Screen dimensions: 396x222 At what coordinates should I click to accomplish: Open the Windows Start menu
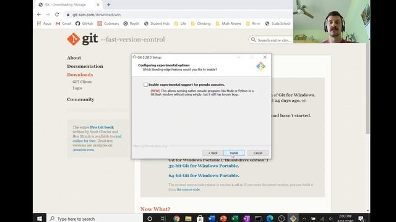click(40, 218)
